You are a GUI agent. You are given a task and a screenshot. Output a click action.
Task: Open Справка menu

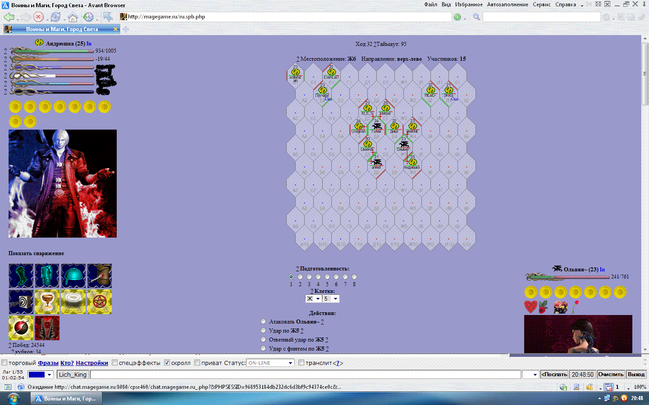tap(566, 4)
